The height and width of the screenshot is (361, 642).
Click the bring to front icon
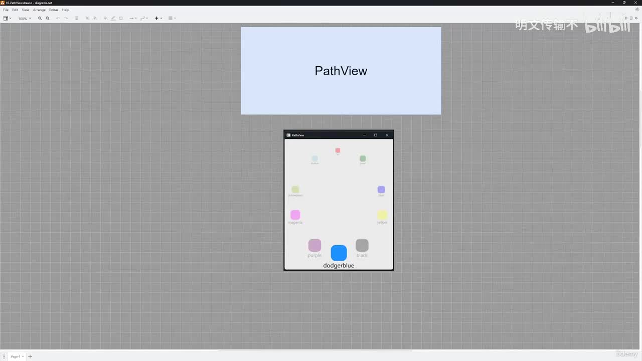pyautogui.click(x=87, y=19)
